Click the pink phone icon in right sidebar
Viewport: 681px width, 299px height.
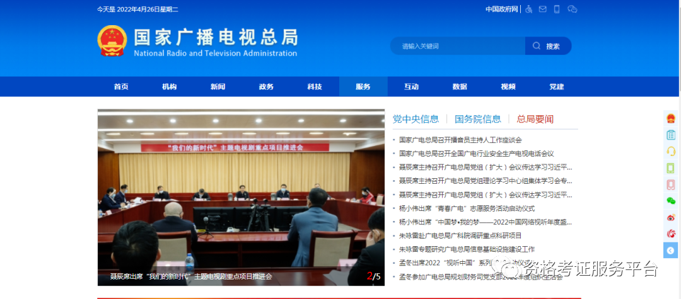(671, 184)
